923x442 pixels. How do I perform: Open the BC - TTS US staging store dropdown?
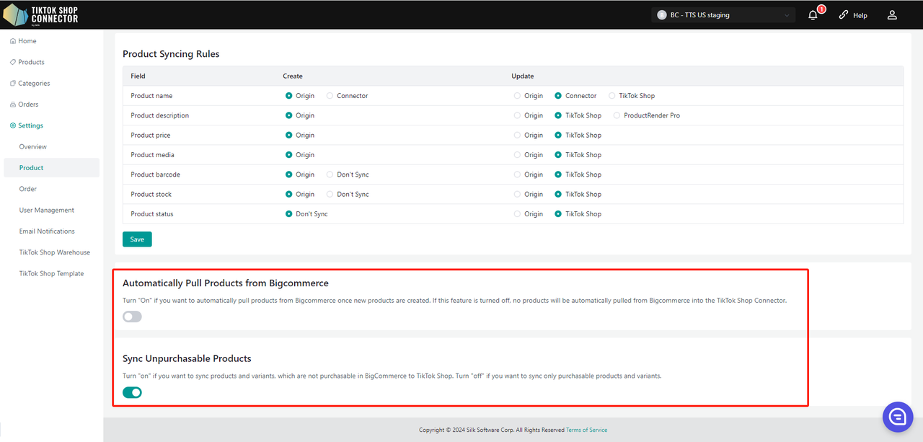pos(723,14)
